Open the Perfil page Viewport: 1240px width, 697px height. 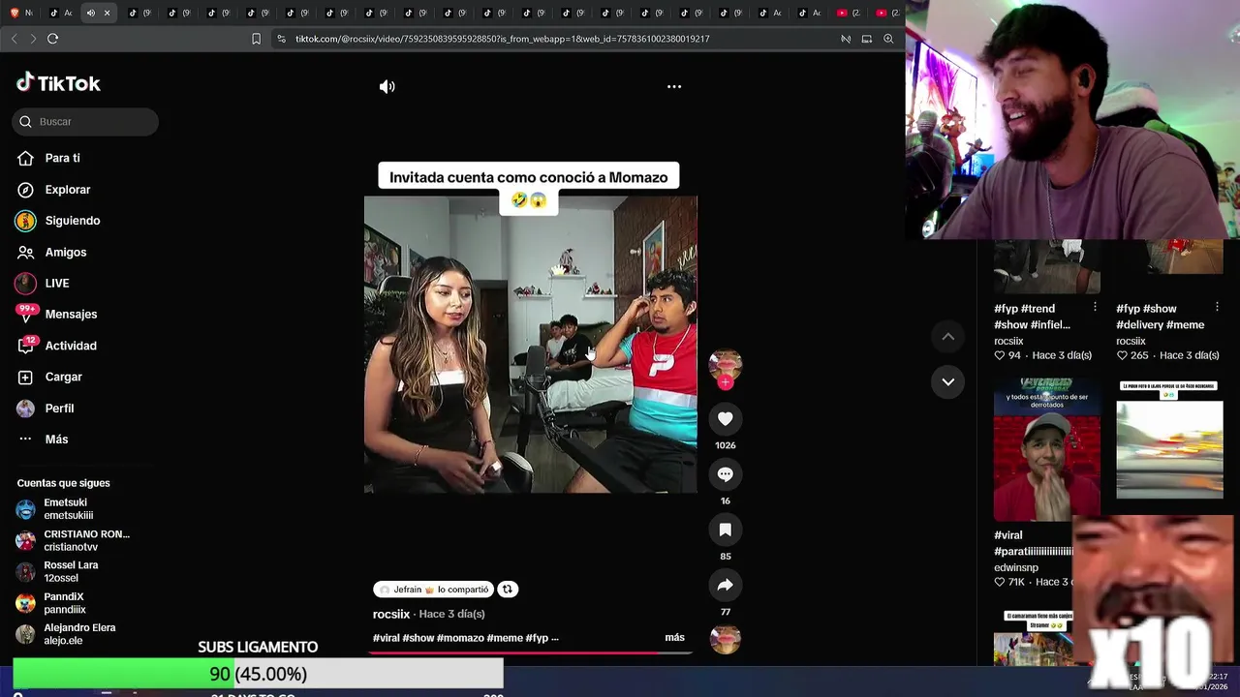point(59,408)
